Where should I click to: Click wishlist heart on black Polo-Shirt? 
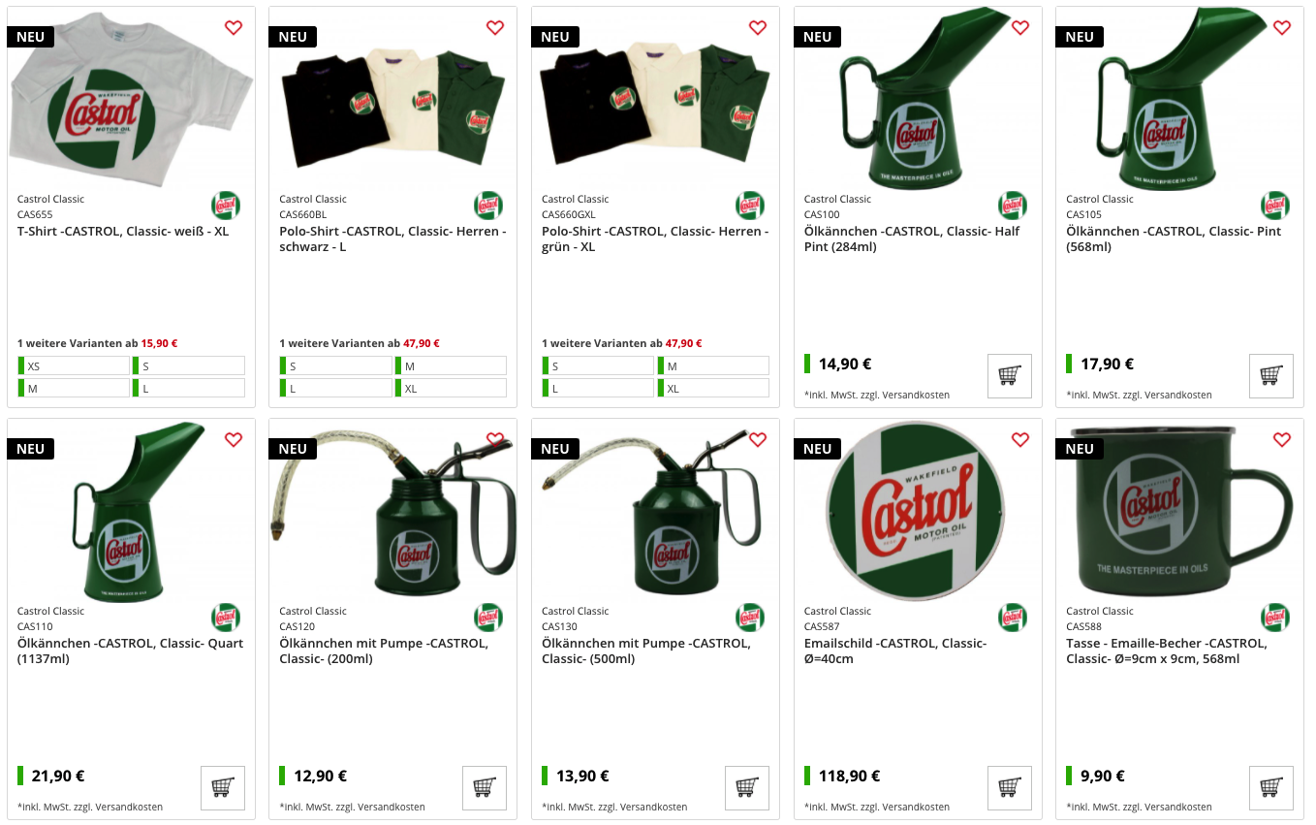point(495,27)
